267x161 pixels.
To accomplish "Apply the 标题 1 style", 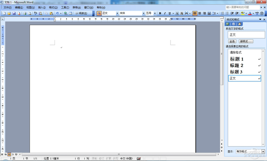I will point(244,59).
